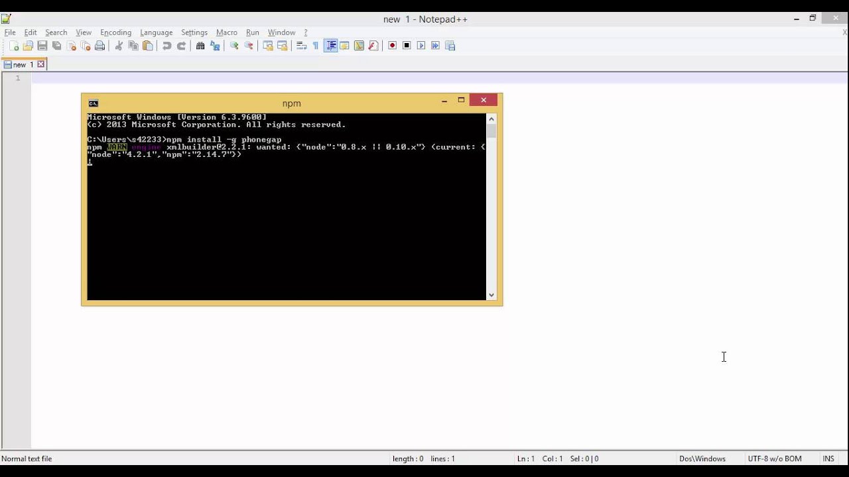Close the npm console window
Image resolution: width=849 pixels, height=477 pixels.
click(484, 100)
